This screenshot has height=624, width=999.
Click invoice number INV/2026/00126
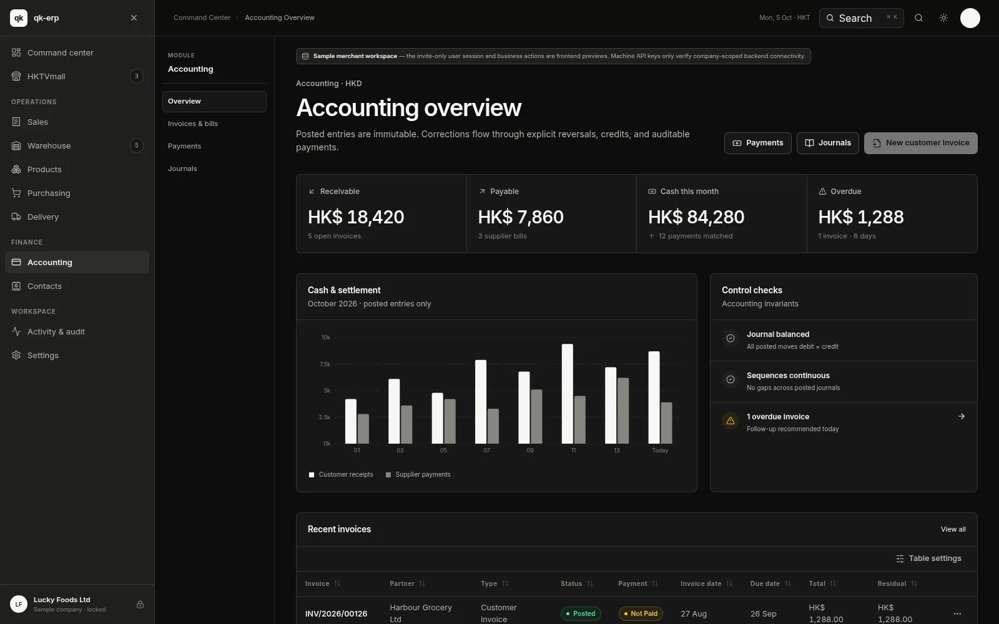[x=336, y=613]
